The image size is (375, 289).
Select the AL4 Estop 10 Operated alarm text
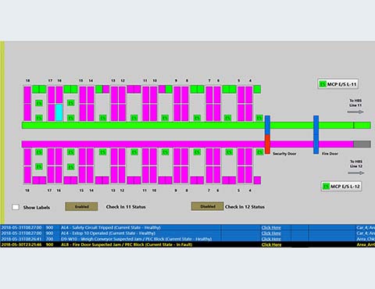click(x=108, y=234)
